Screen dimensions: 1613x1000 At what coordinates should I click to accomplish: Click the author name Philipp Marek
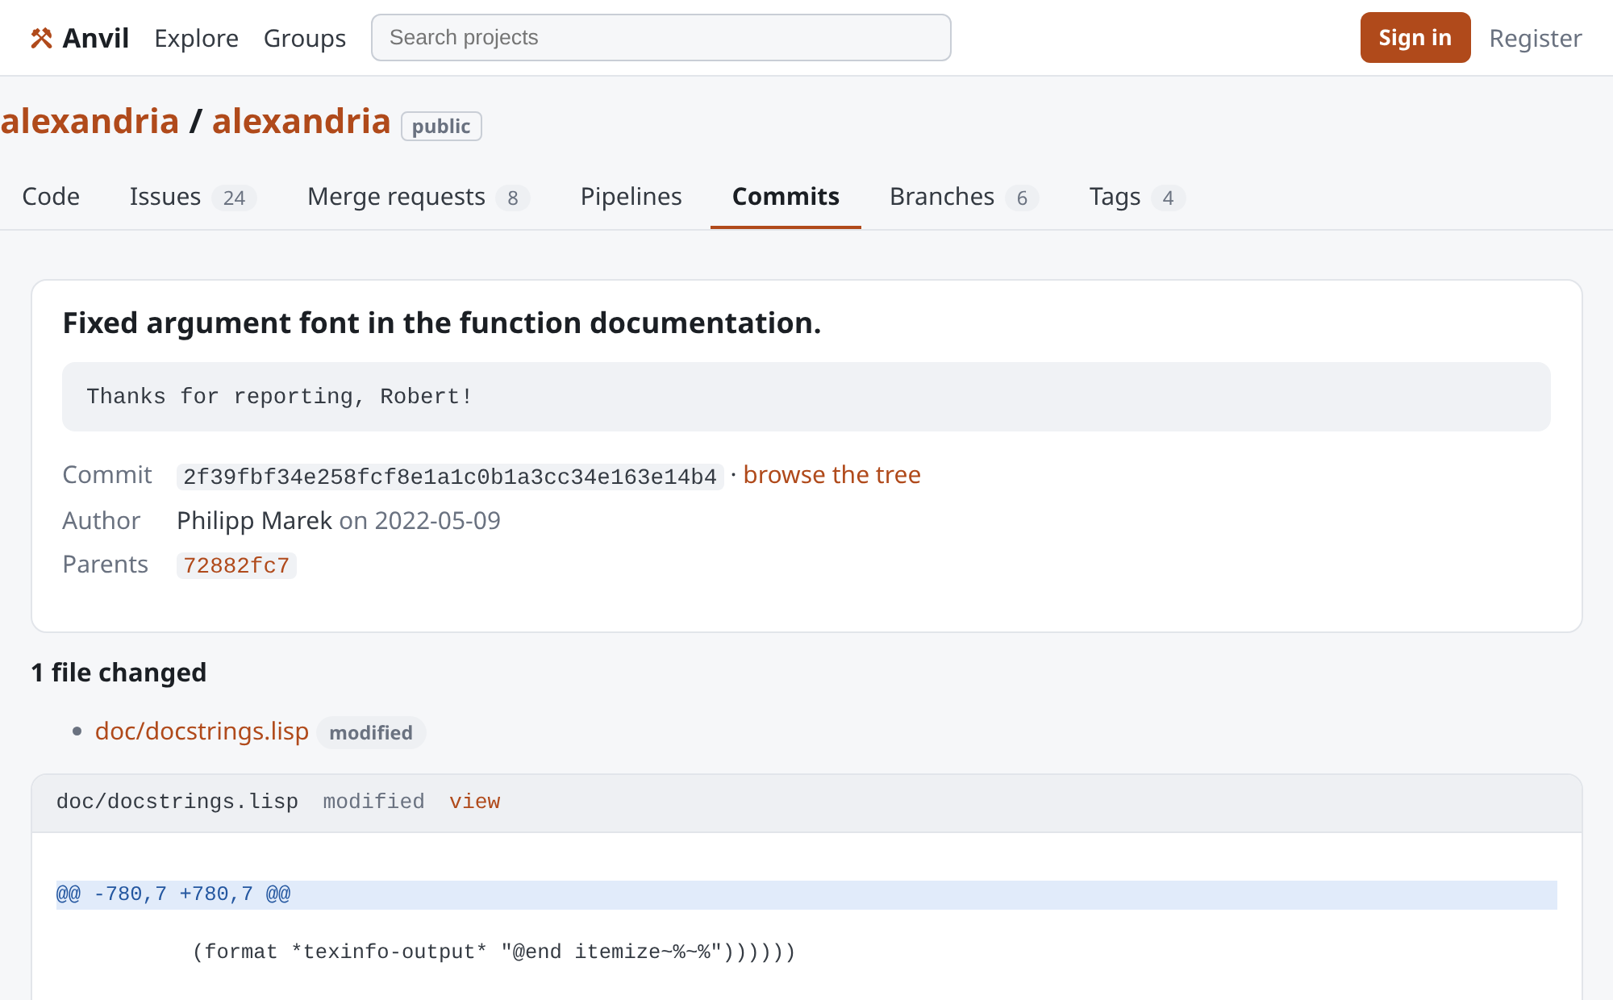pyautogui.click(x=254, y=521)
